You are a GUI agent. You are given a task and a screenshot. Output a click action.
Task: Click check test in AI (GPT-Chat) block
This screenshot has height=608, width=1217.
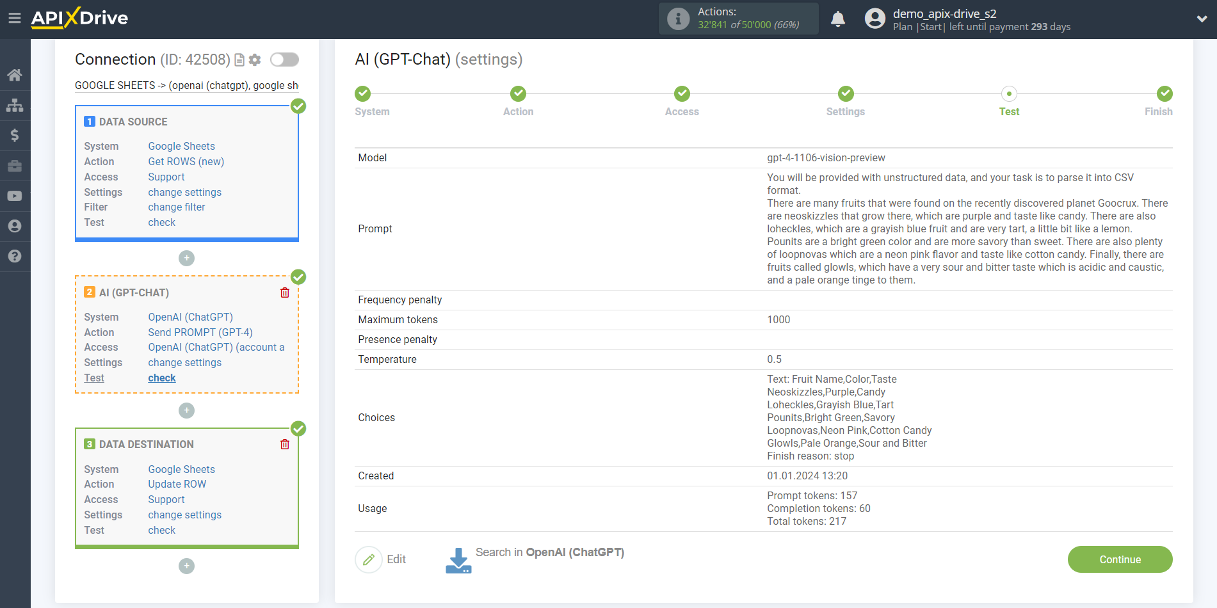pos(162,378)
